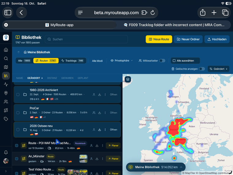The height and width of the screenshot is (175, 233).
Task: Sort by the GEFAHREN column header
Action: pyautogui.click(x=67, y=78)
